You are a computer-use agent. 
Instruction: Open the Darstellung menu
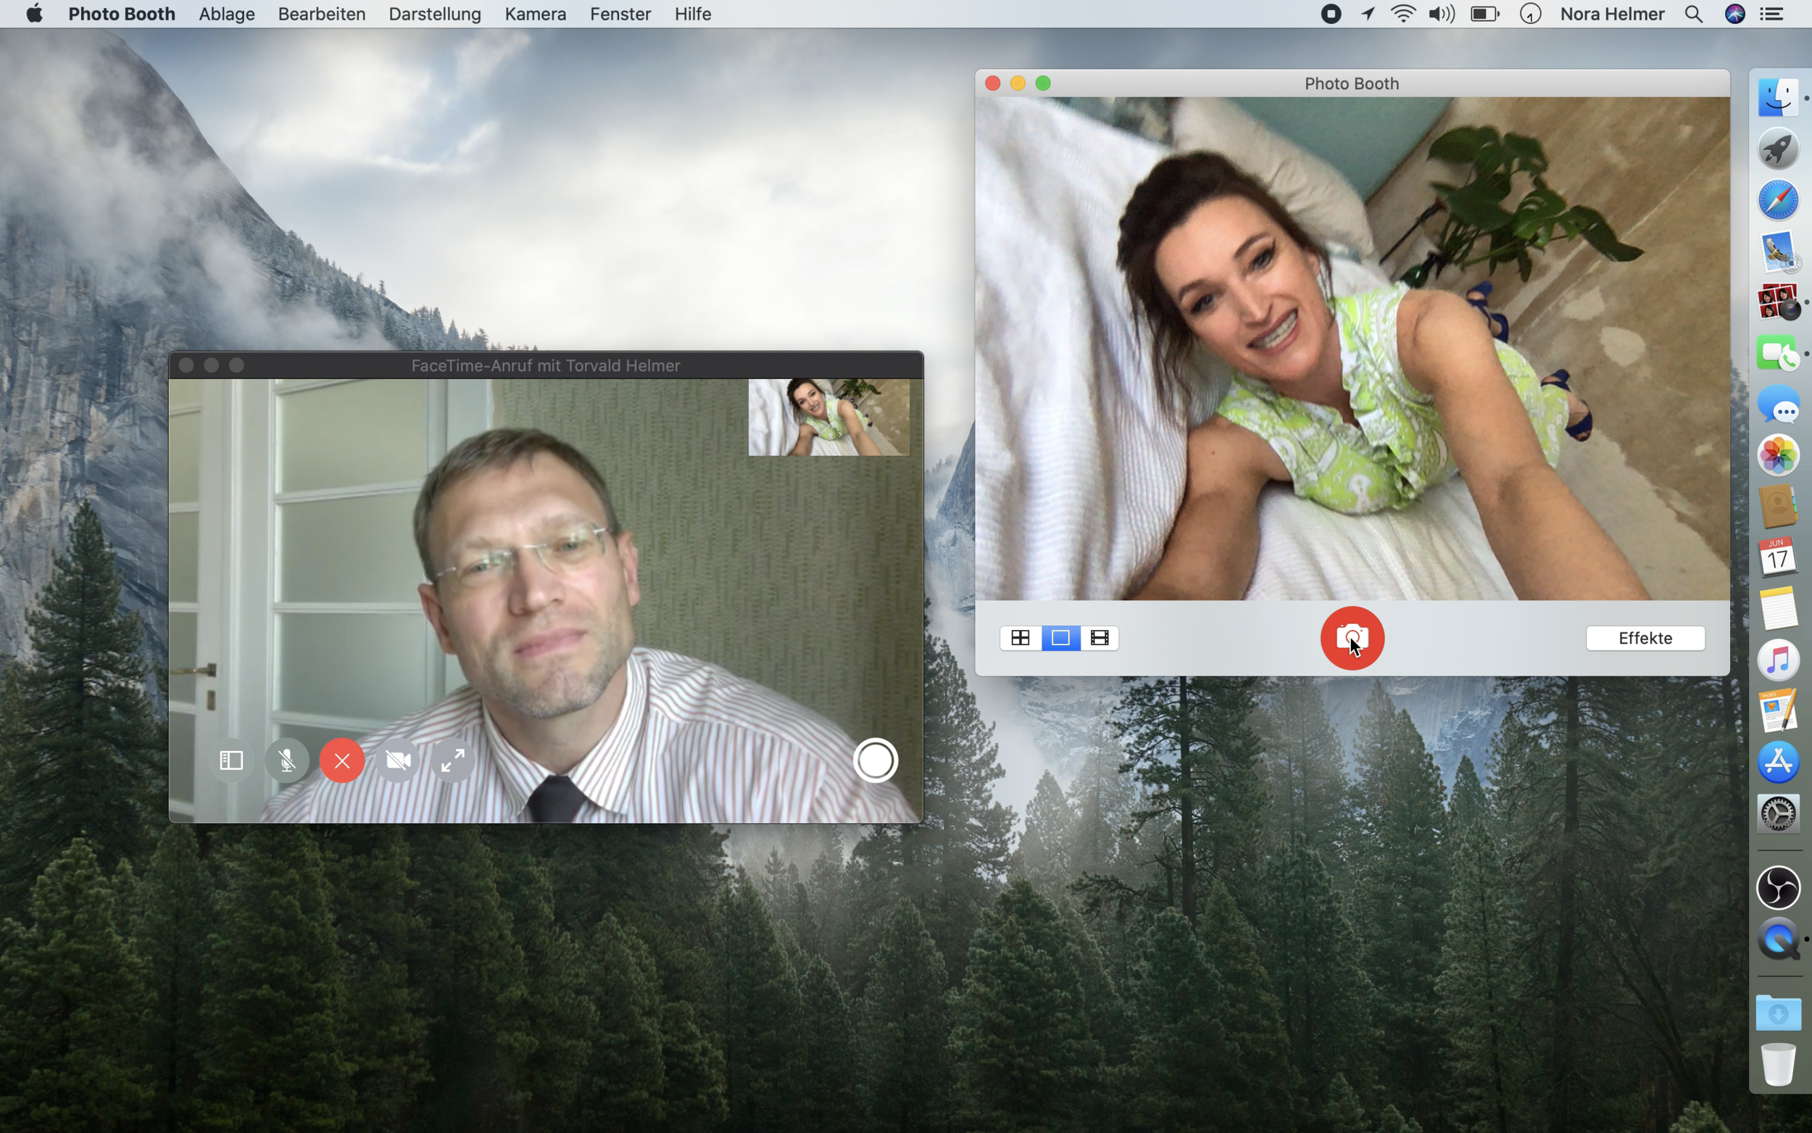tap(434, 14)
